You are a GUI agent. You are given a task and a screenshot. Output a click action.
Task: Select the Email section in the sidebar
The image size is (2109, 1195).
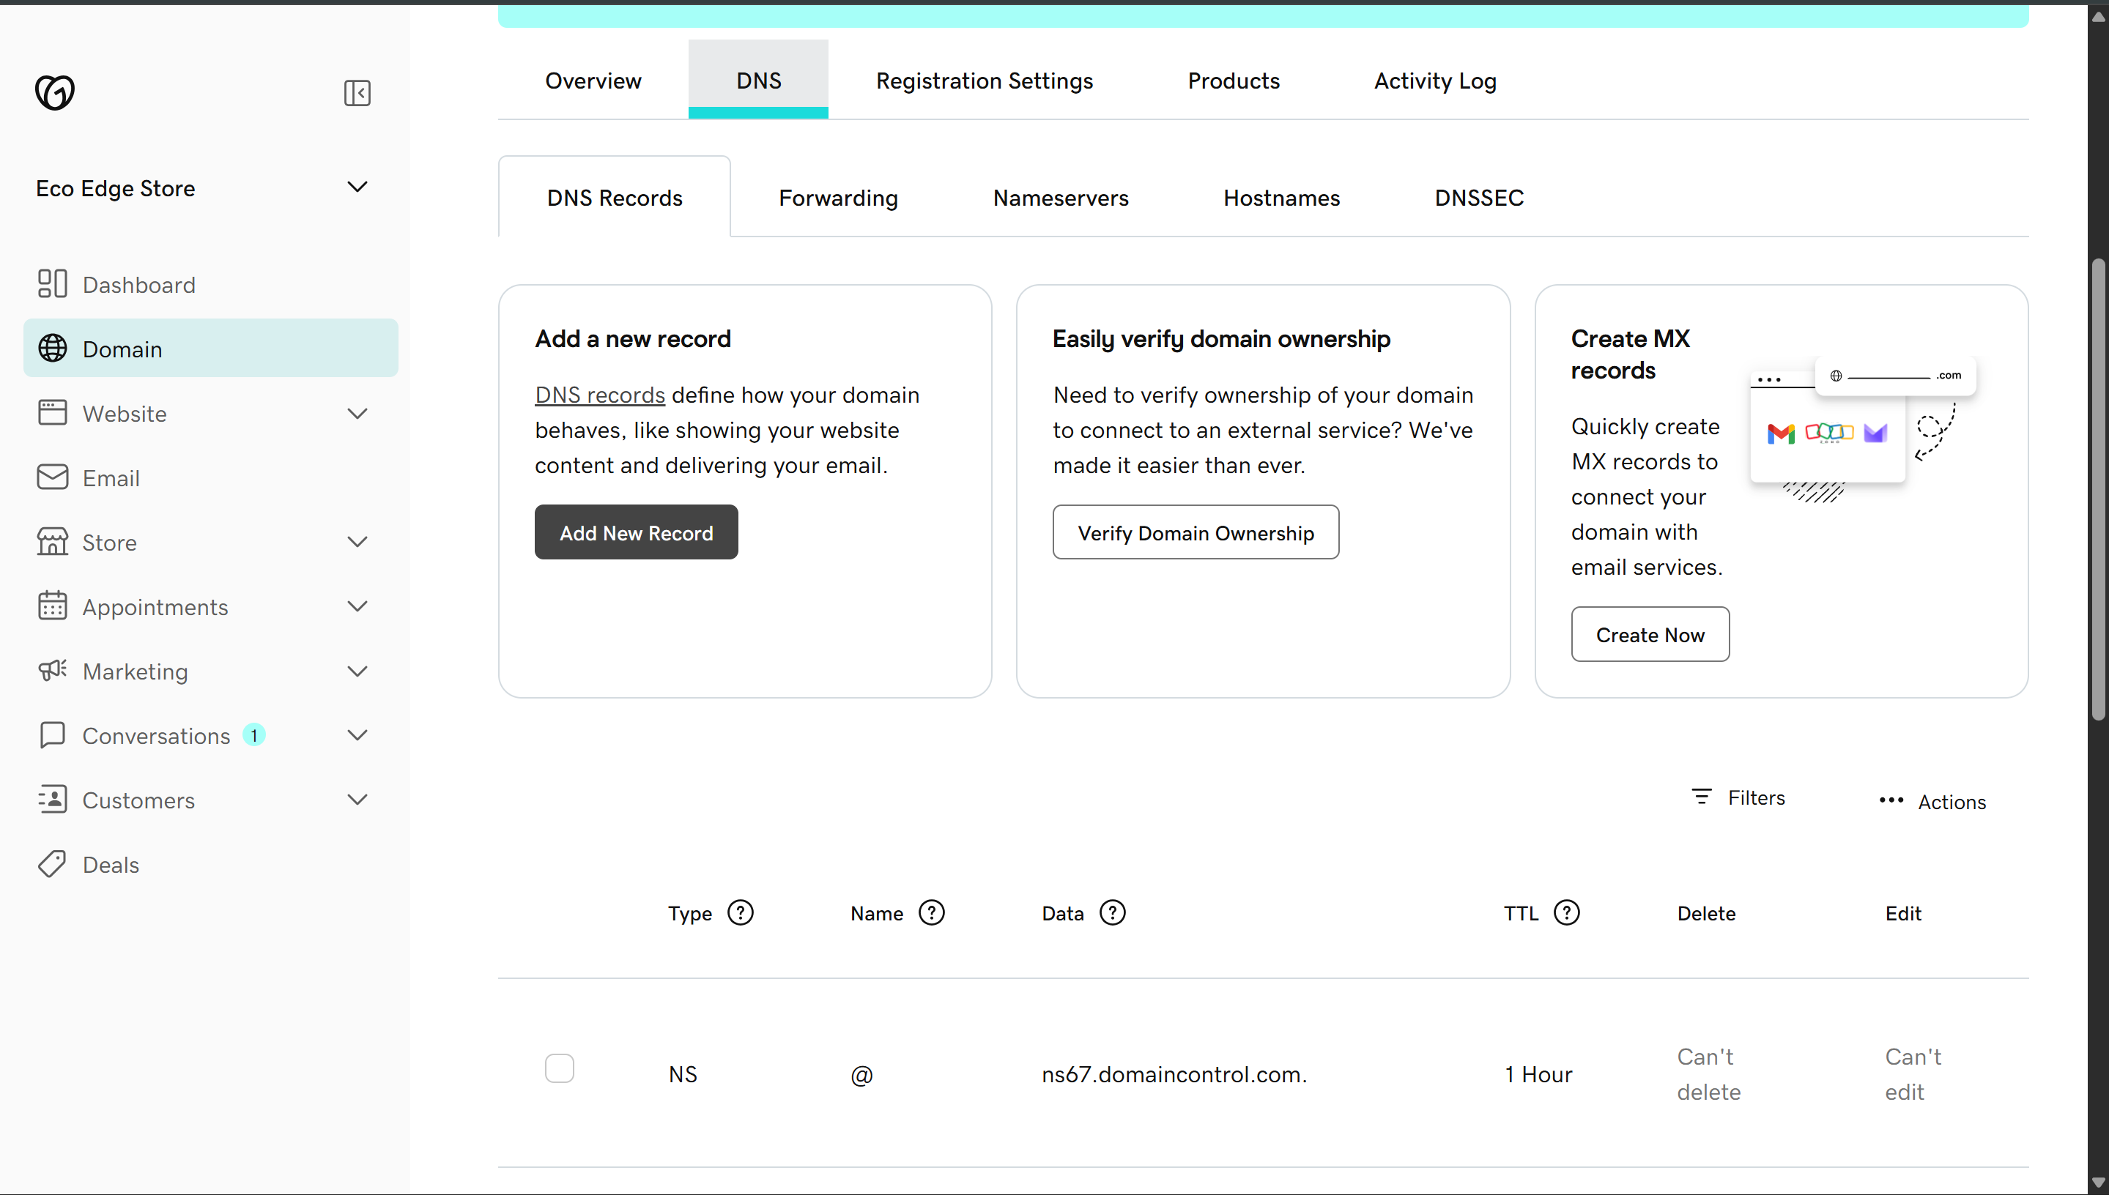(x=111, y=477)
